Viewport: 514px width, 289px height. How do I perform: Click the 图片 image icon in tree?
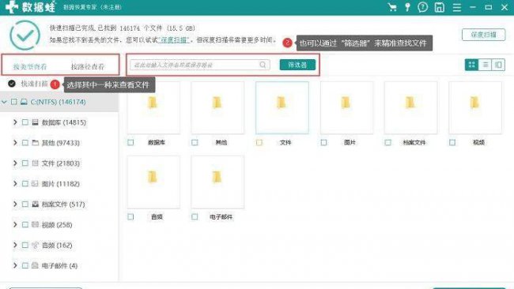(x=35, y=184)
